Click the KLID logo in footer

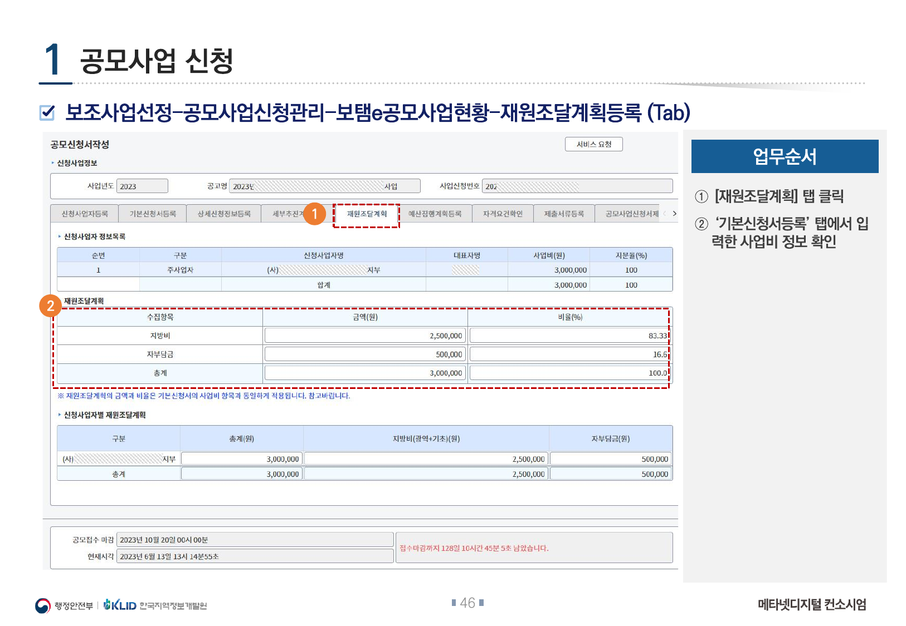(x=121, y=605)
